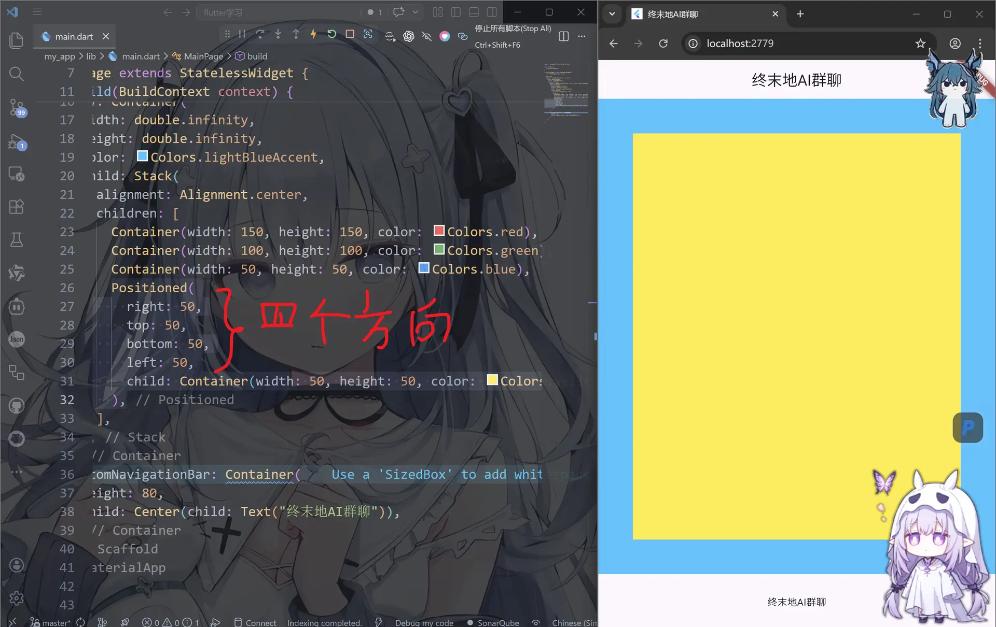Image resolution: width=996 pixels, height=627 pixels.
Task: Open the Json extension icon in sidebar
Action: 17,339
